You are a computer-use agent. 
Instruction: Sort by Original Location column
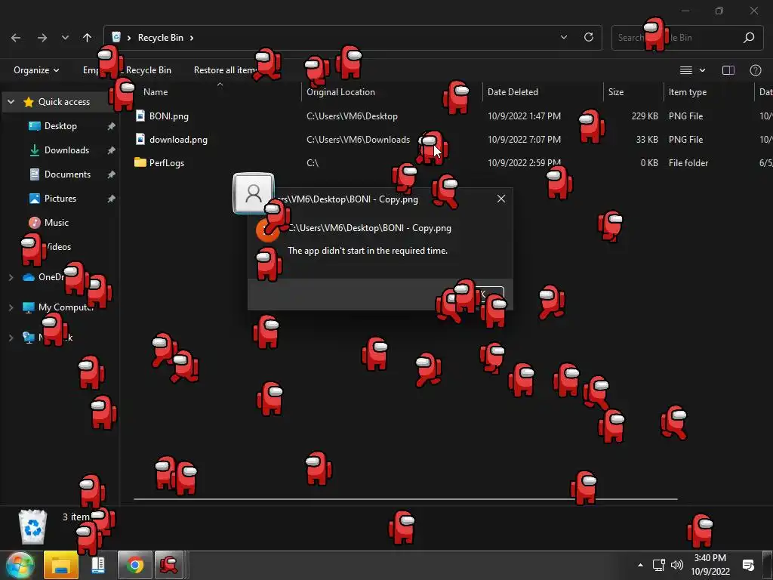(340, 91)
